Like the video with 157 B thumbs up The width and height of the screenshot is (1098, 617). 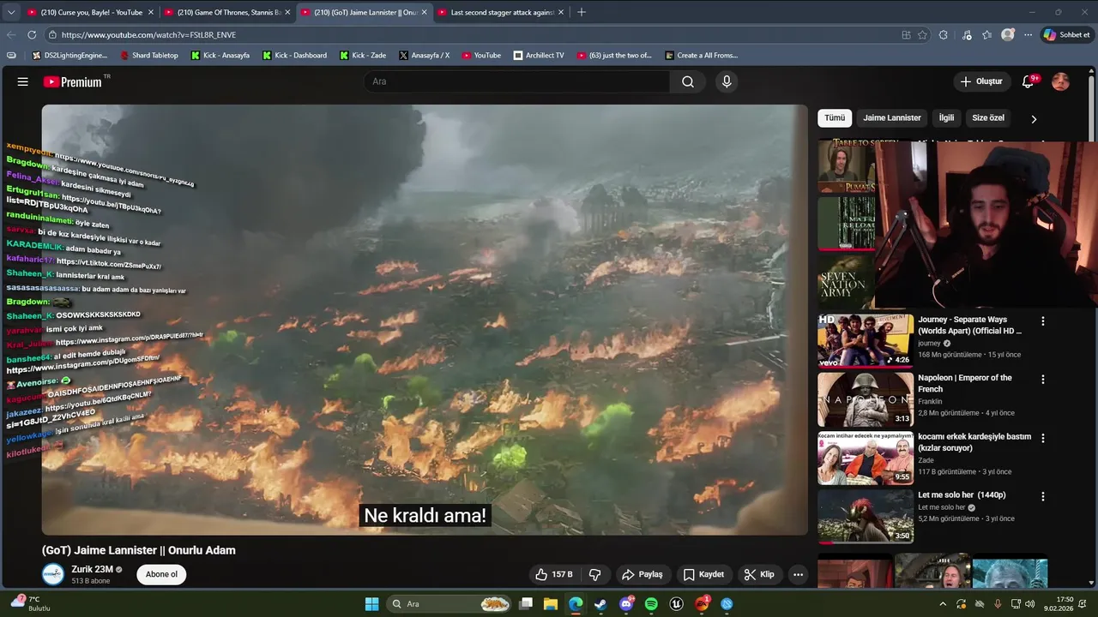pos(553,574)
